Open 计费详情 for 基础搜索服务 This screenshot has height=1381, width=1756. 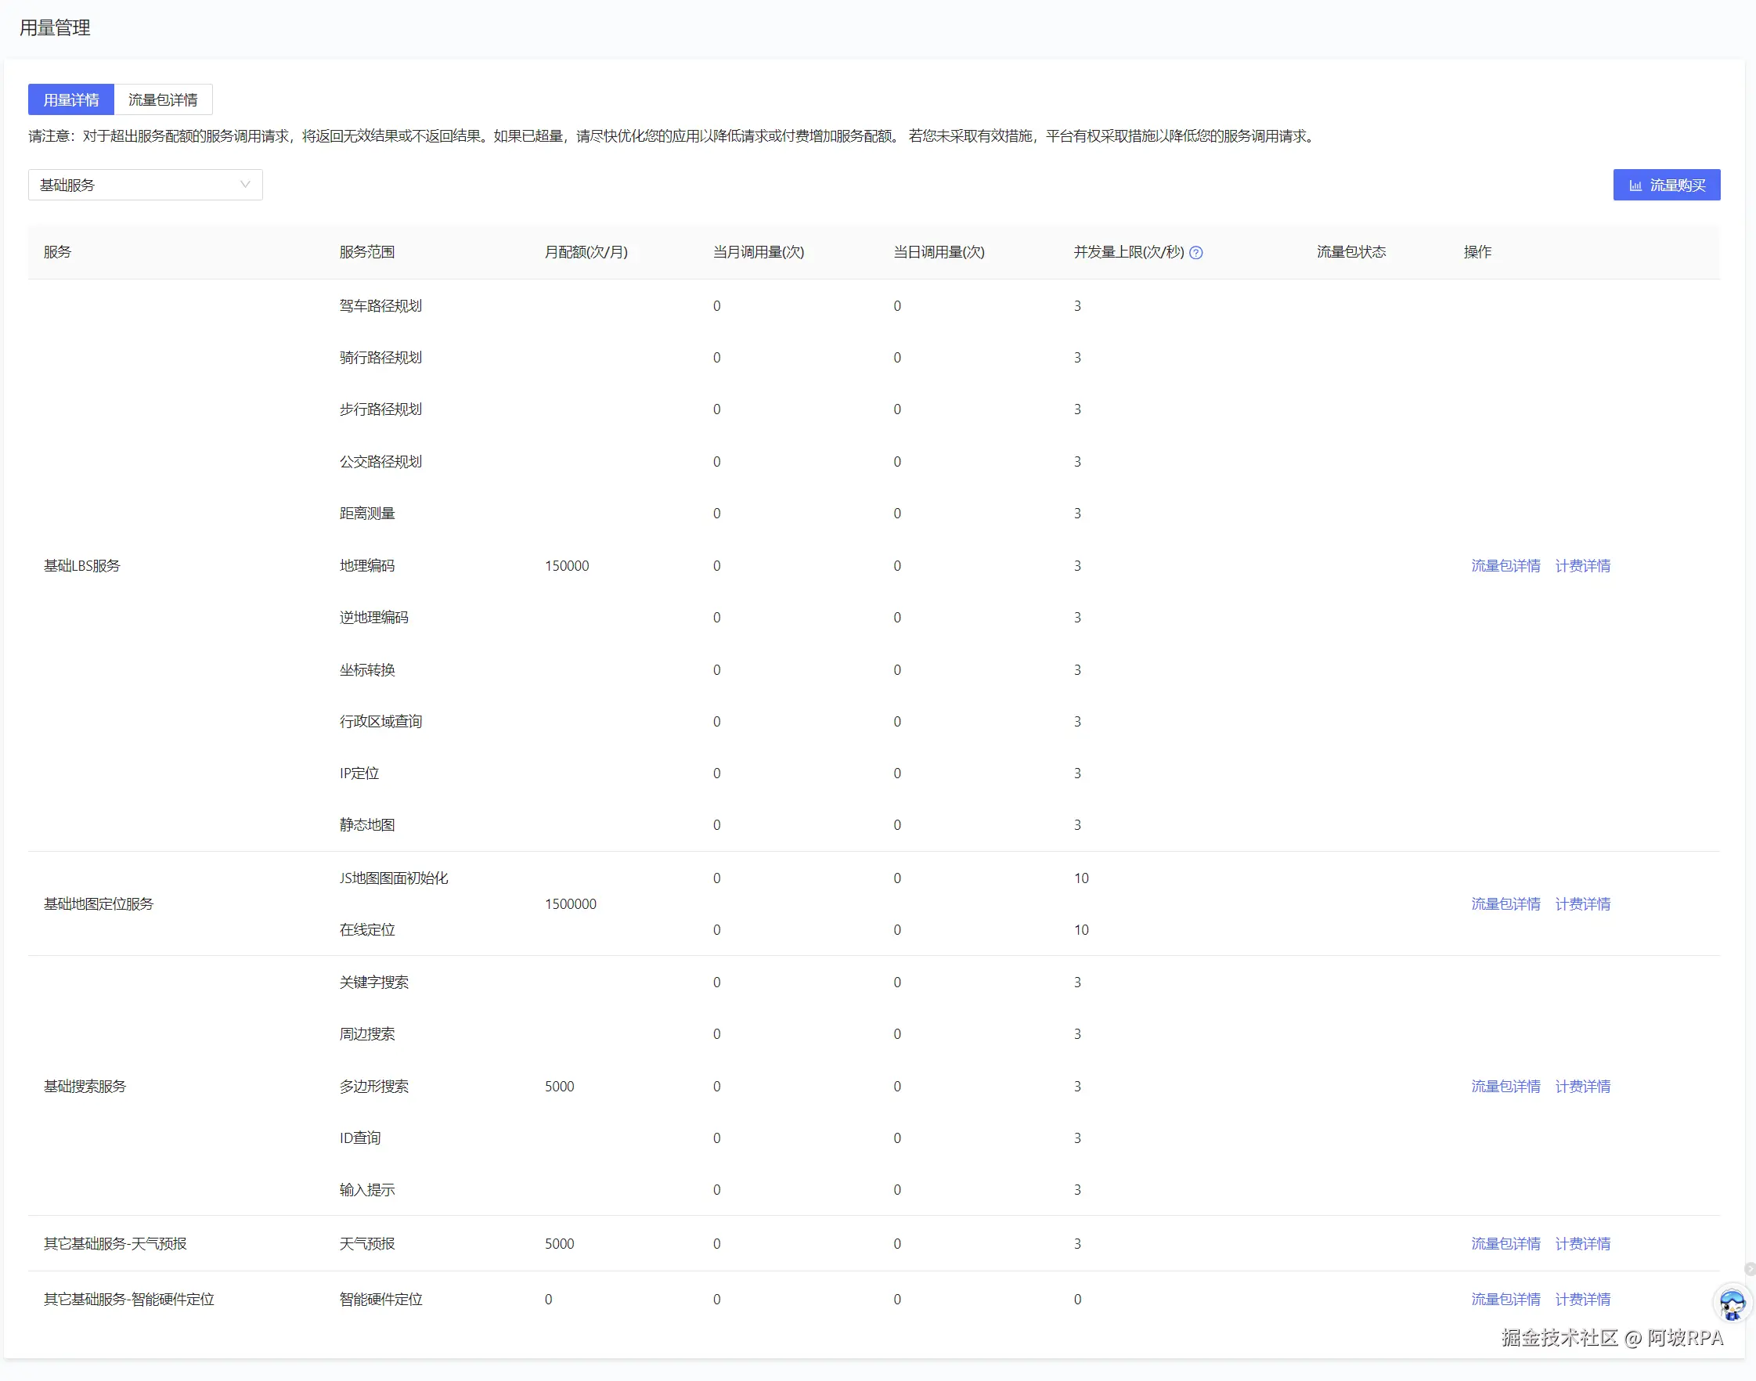point(1581,1086)
